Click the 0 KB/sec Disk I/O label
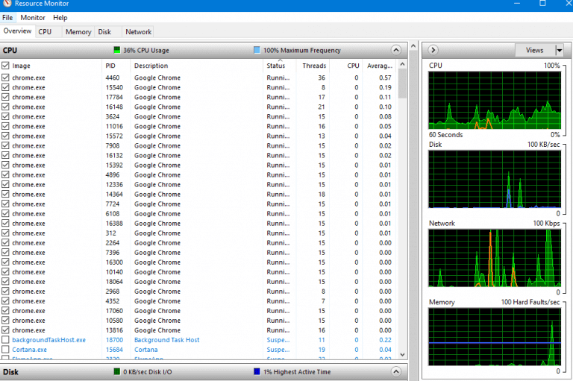Image resolution: width=573 pixels, height=381 pixels. (148, 371)
